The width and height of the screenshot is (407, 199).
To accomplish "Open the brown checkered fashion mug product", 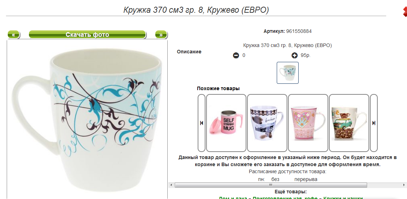I will (x=267, y=123).
